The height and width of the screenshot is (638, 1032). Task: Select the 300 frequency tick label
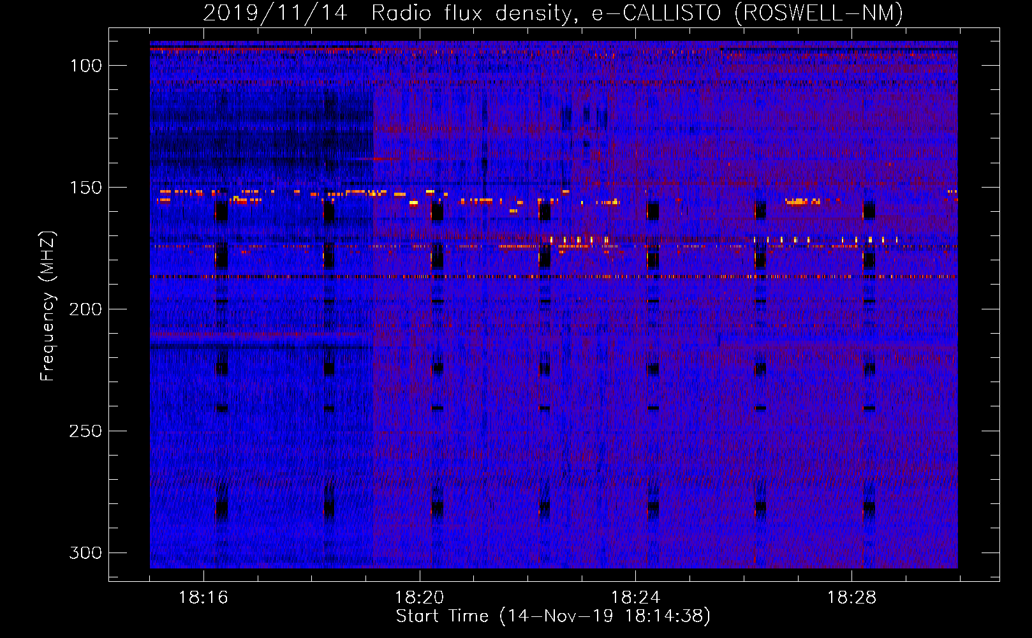tap(85, 553)
